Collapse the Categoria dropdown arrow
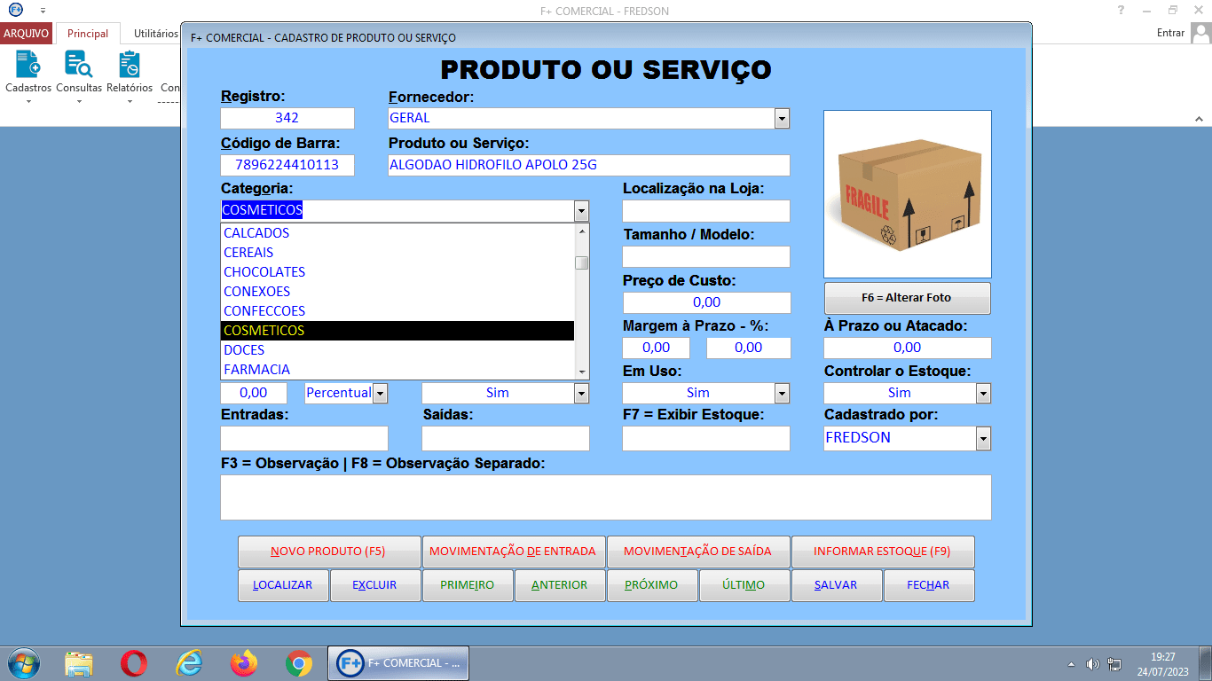Image resolution: width=1212 pixels, height=681 pixels. [581, 211]
